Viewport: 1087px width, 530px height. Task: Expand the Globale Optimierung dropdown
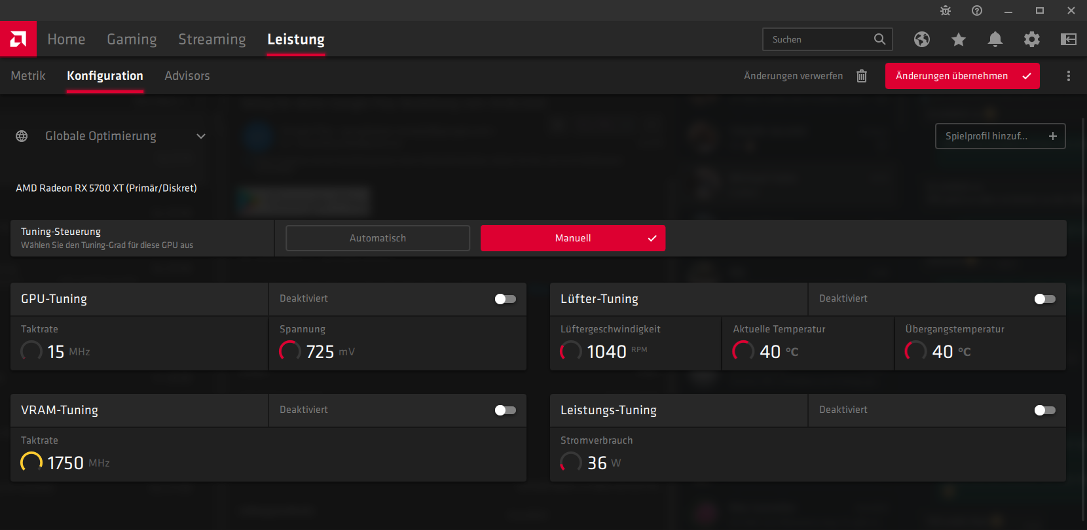(201, 136)
